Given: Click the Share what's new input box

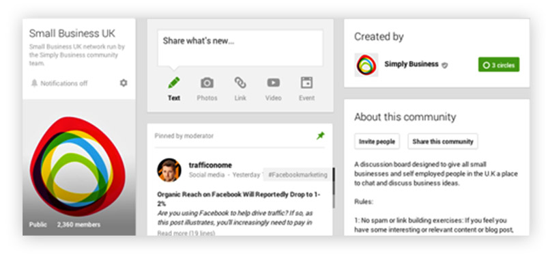Looking at the screenshot, I should point(240,48).
